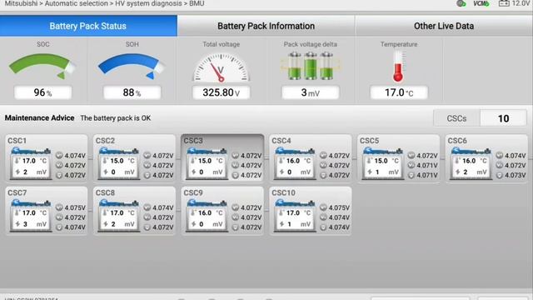Screen dimensions: 533x300
Task: Click CSC4 temperature reading 16.0 °C
Action: pyautogui.click(x=298, y=161)
